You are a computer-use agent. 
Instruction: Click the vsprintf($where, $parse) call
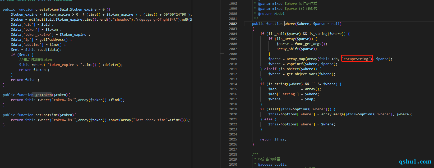tap(312, 64)
